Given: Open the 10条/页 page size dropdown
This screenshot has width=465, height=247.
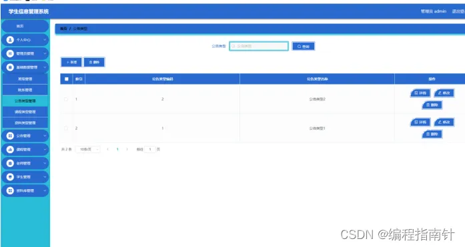Looking at the screenshot, I should coord(88,149).
